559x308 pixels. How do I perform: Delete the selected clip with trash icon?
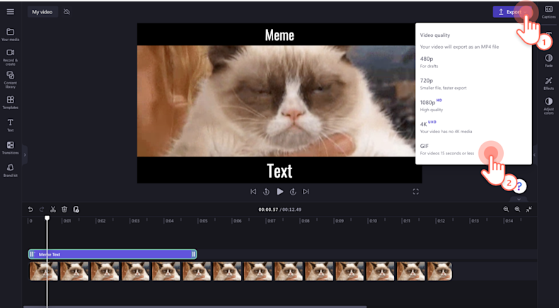tap(64, 209)
